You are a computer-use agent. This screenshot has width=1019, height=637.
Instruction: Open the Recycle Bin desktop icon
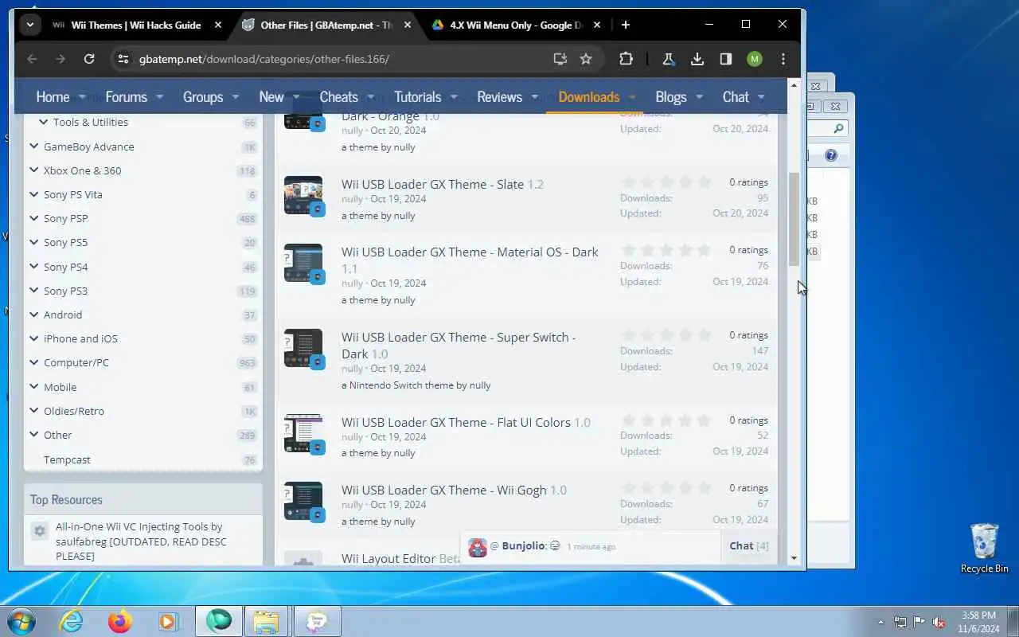tap(985, 548)
